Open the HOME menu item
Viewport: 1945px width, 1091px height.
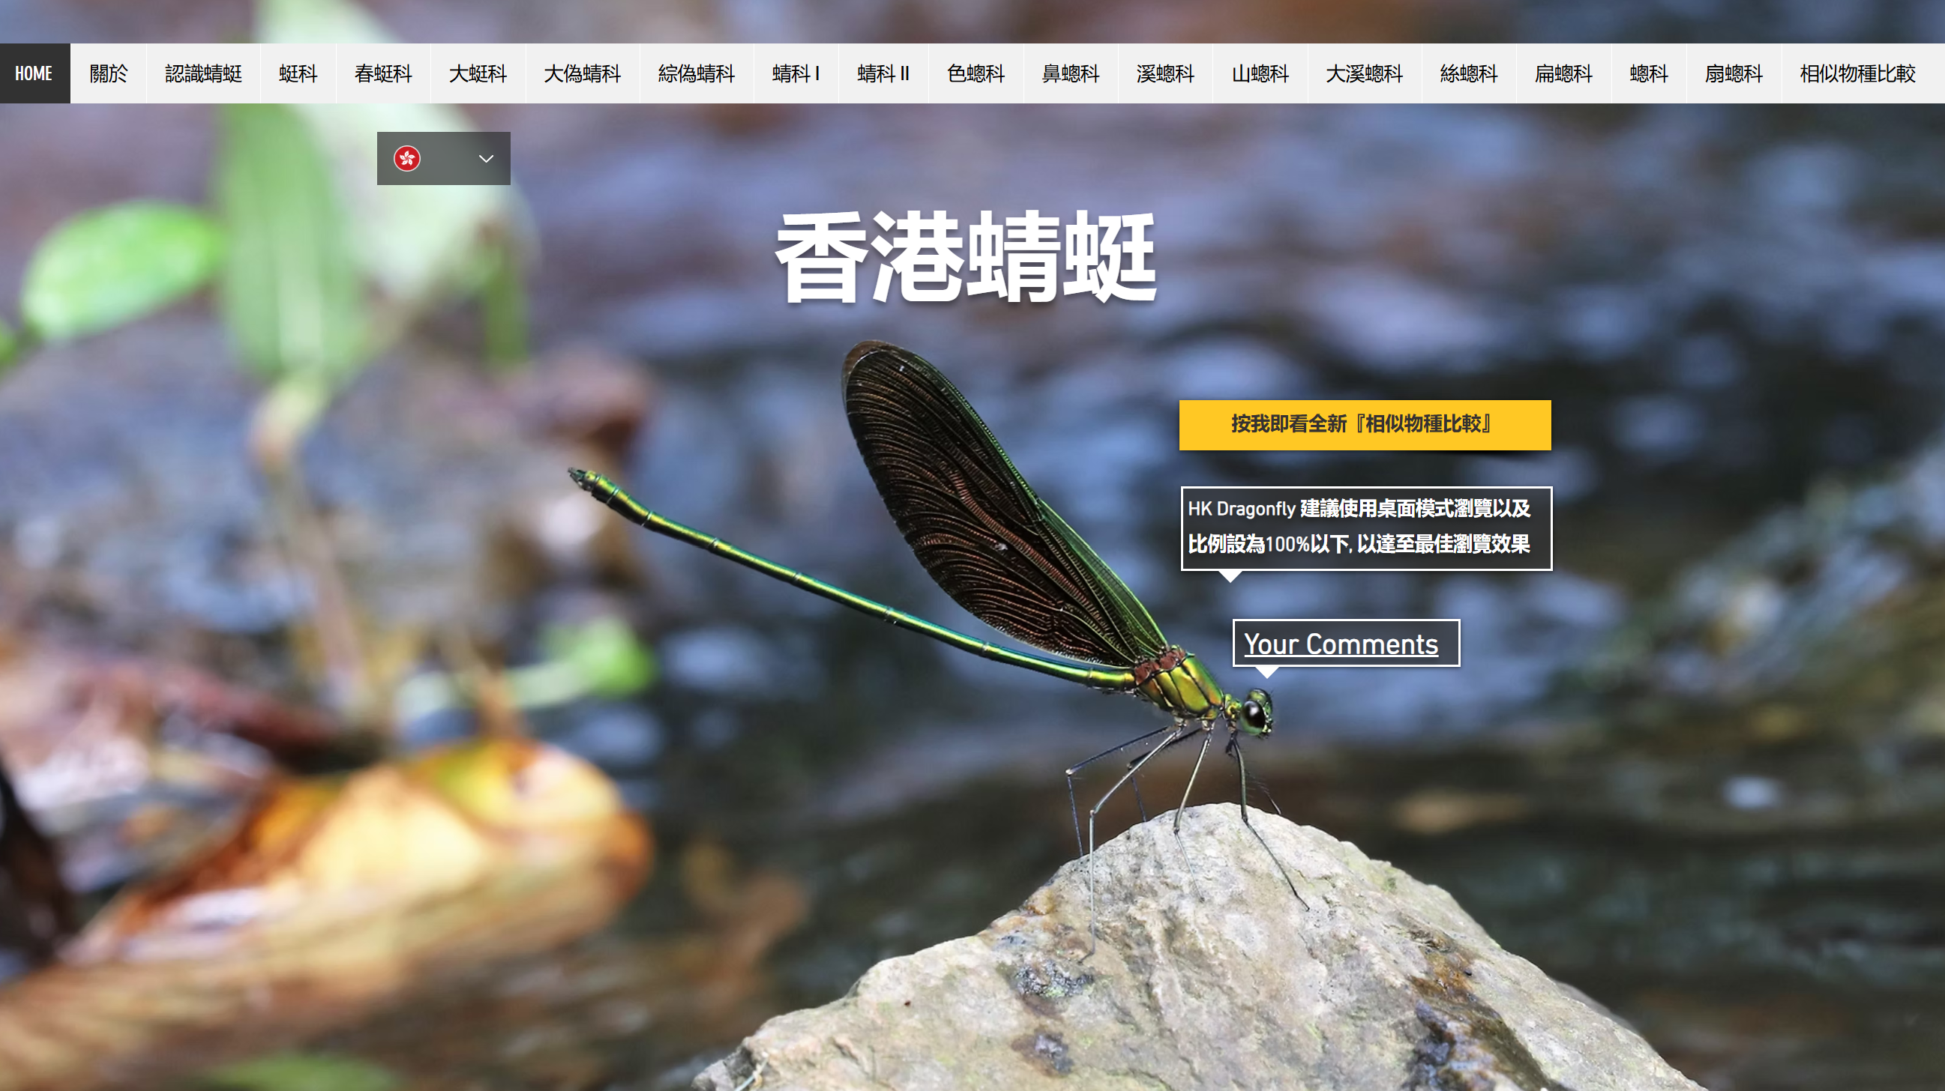pyautogui.click(x=34, y=73)
